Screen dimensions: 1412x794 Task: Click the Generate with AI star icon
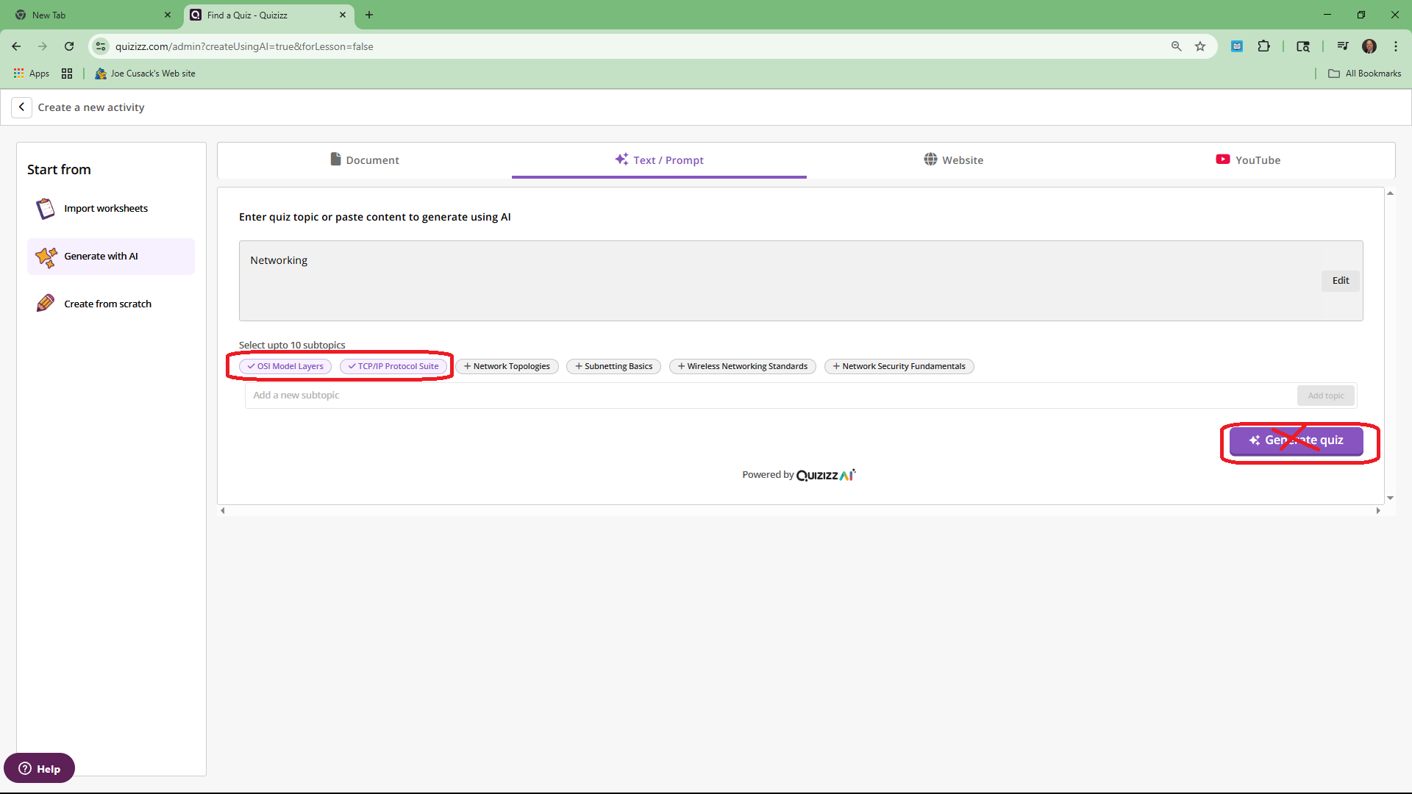(46, 257)
